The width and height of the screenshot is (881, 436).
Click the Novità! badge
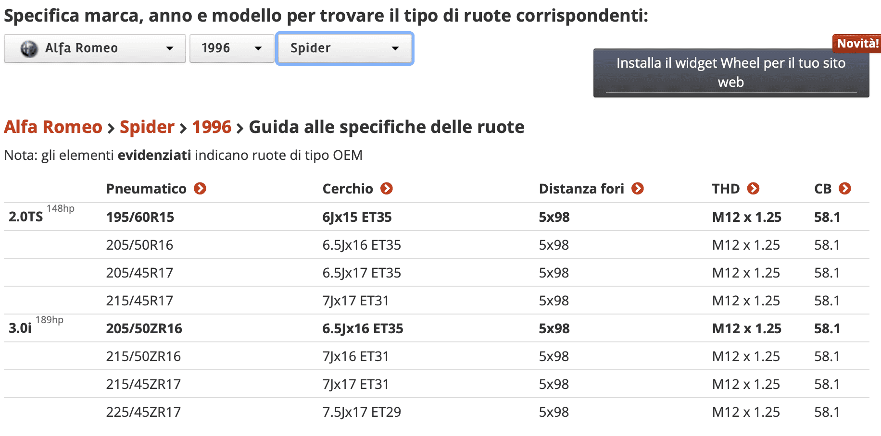[x=857, y=44]
